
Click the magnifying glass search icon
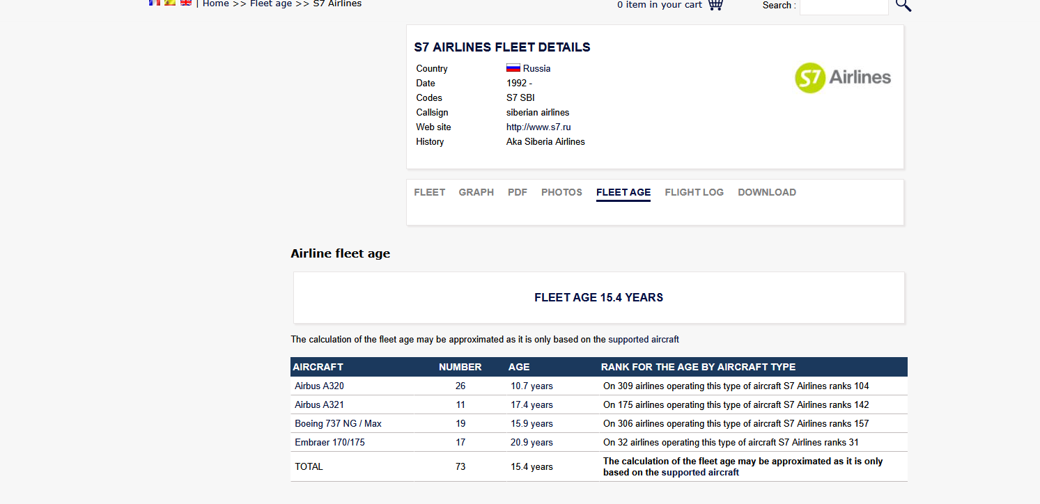coord(903,5)
